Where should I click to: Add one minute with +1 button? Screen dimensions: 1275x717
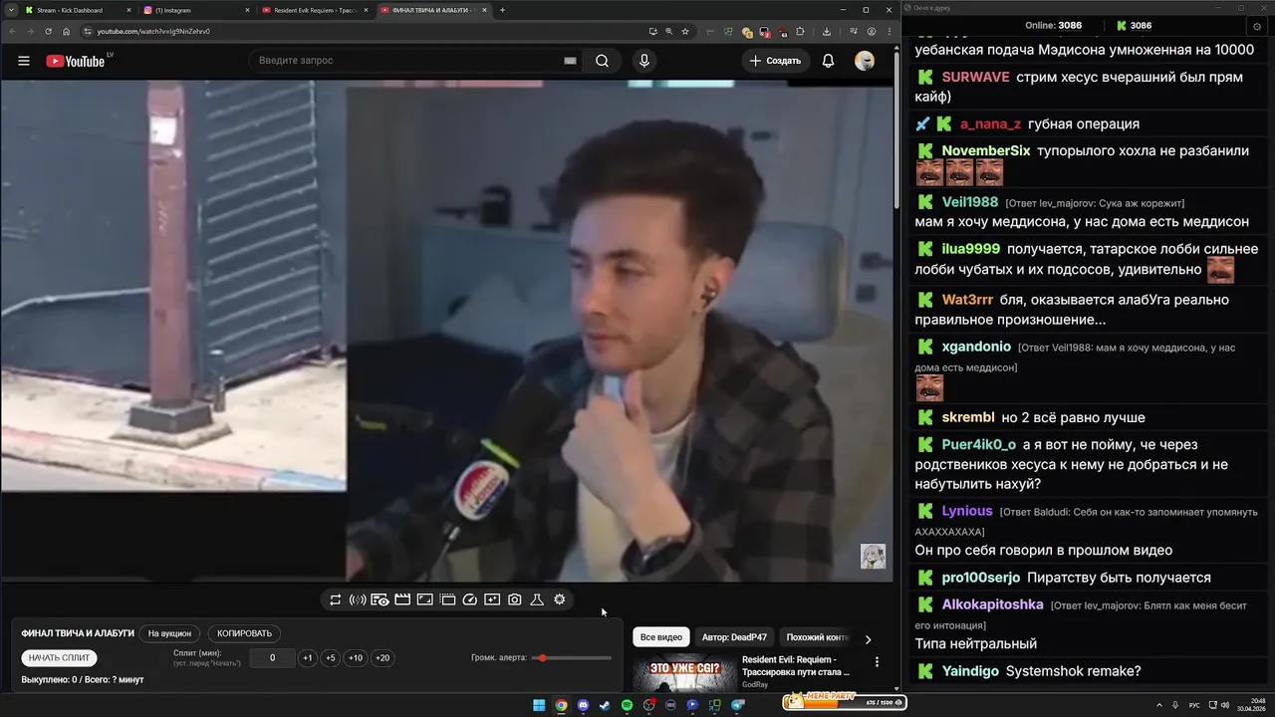click(x=307, y=658)
